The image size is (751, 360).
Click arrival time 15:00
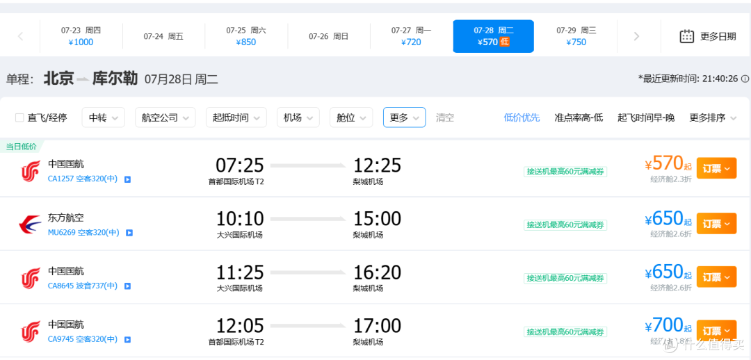pos(377,219)
